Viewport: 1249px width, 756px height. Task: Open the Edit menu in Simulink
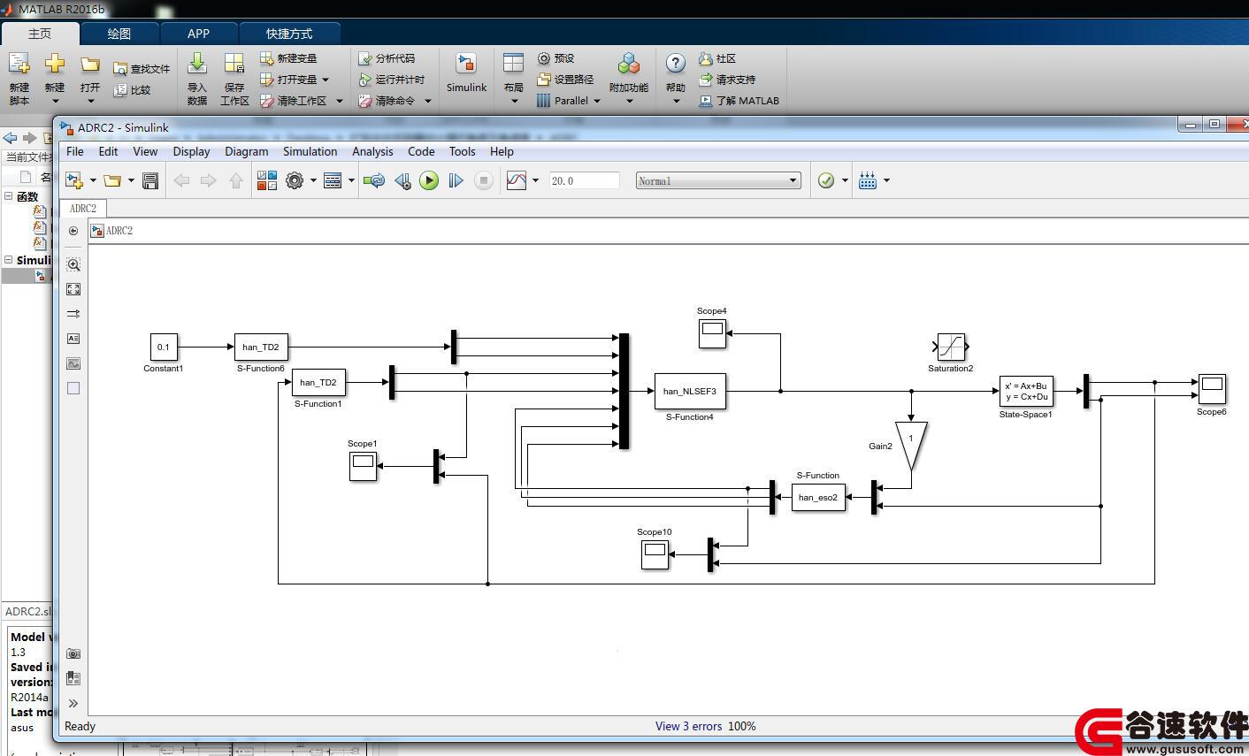[108, 151]
